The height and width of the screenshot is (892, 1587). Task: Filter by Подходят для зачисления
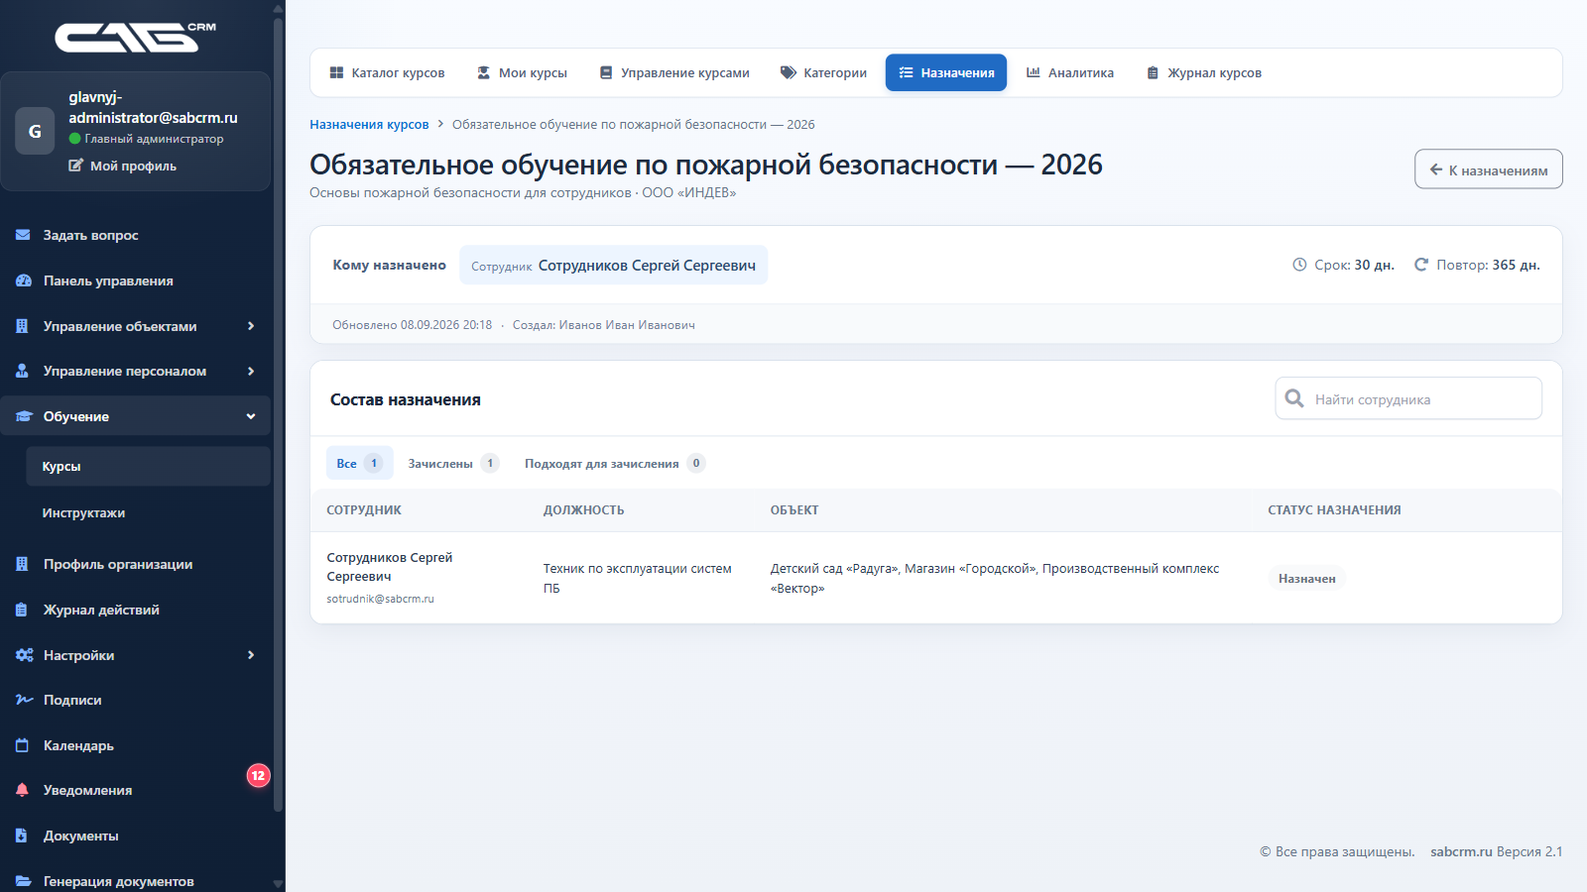[615, 463]
